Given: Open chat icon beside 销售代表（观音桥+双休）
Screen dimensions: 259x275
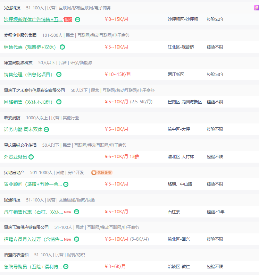Looking at the screenshot, I should click(x=62, y=47).
